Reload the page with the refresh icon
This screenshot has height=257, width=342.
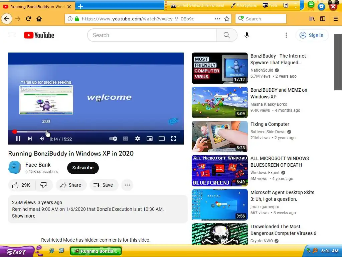click(x=29, y=19)
